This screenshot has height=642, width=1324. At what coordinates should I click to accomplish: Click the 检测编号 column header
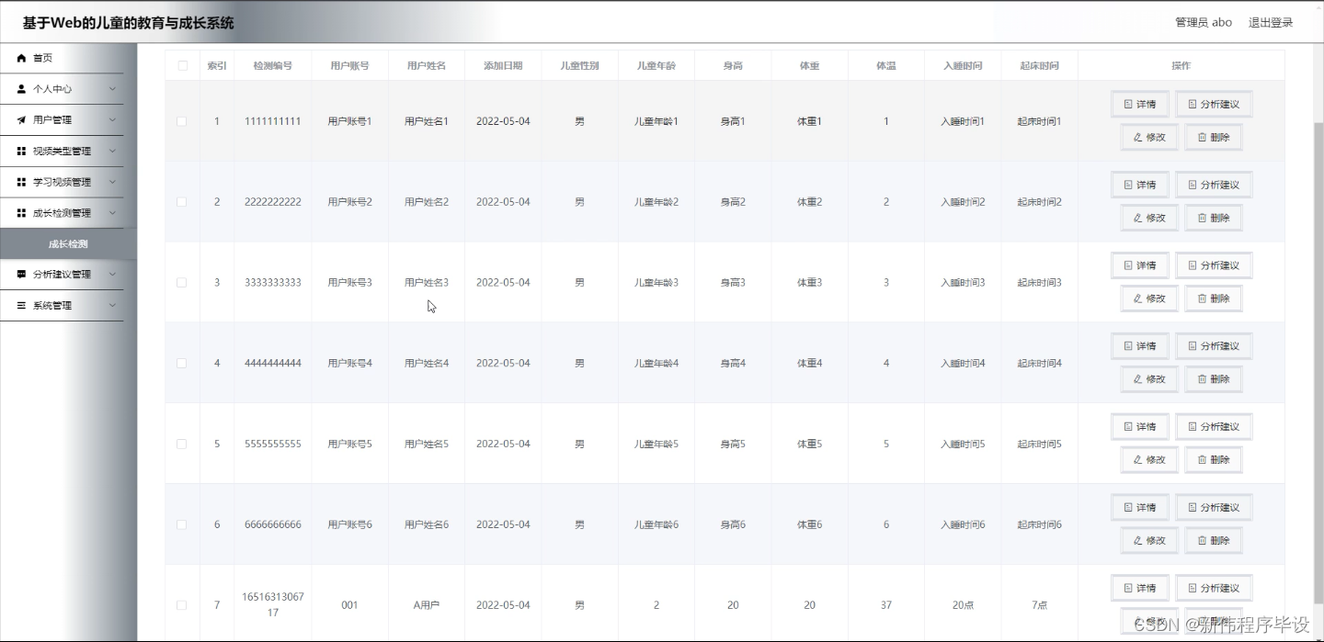tap(273, 65)
